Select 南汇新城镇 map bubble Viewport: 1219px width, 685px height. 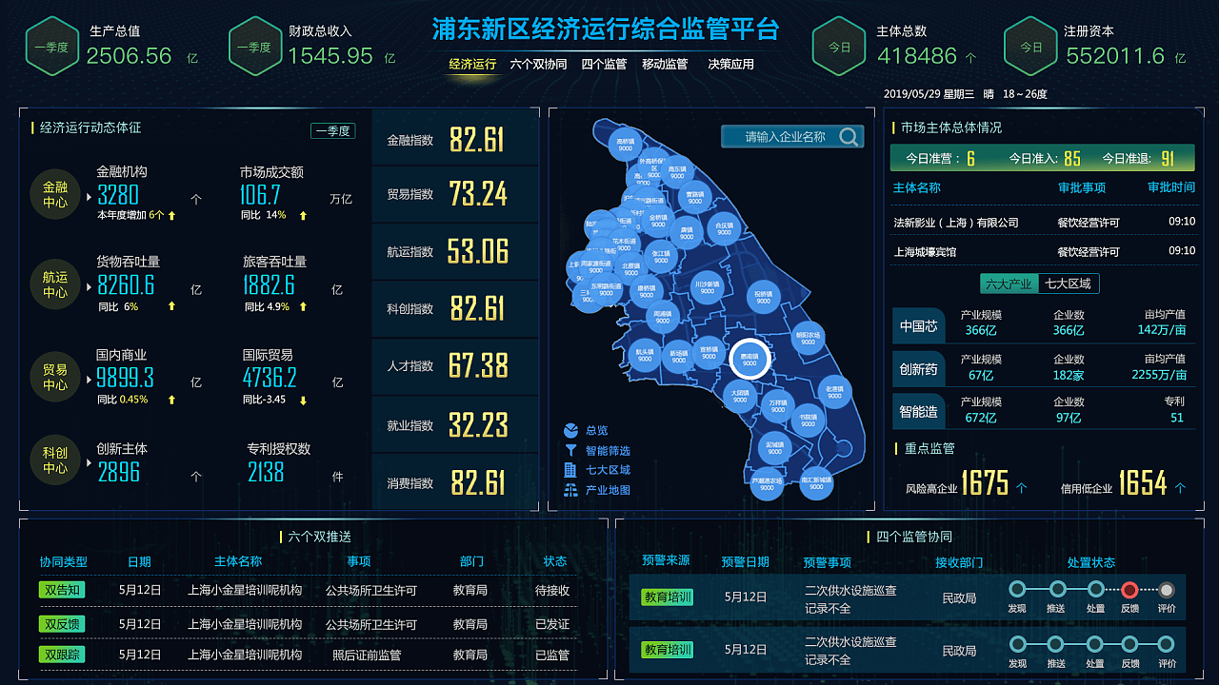pyautogui.click(x=816, y=484)
